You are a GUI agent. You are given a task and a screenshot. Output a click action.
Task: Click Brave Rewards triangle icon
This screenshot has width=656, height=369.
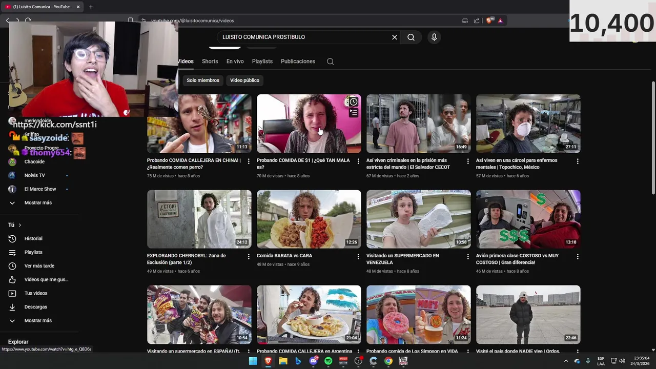[x=500, y=20]
